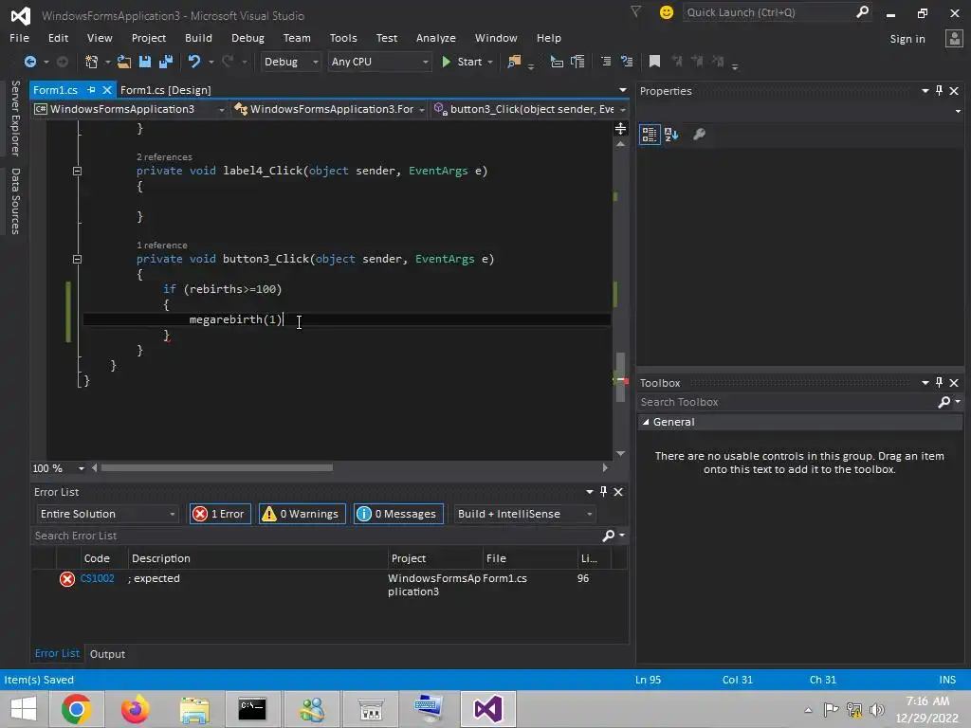Viewport: 971px width, 728px height.
Task: Click the Find in Files toolbar icon
Action: [x=514, y=62]
